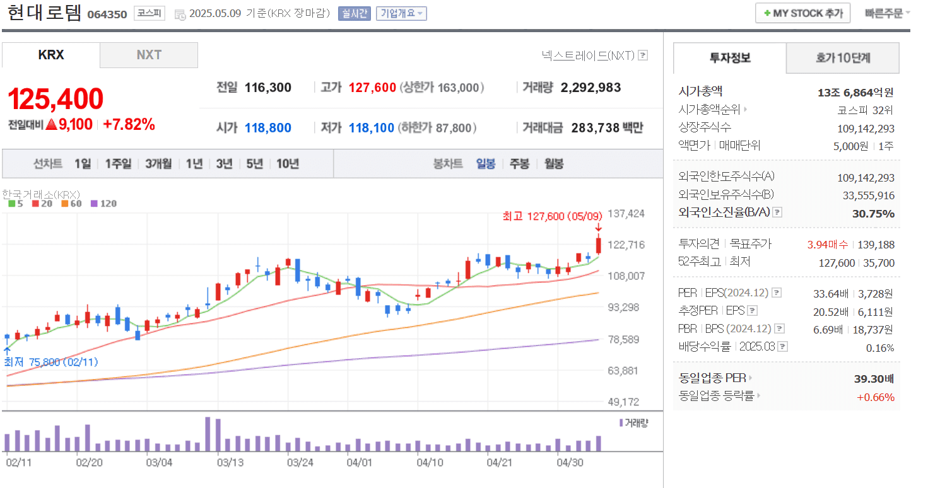928x488 pixels.
Task: Click the 실시간 button
Action: click(x=355, y=13)
